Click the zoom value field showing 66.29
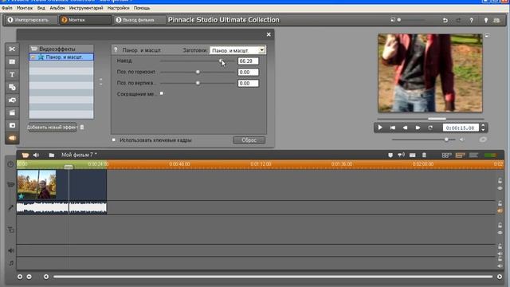The image size is (510, 287). click(x=248, y=61)
